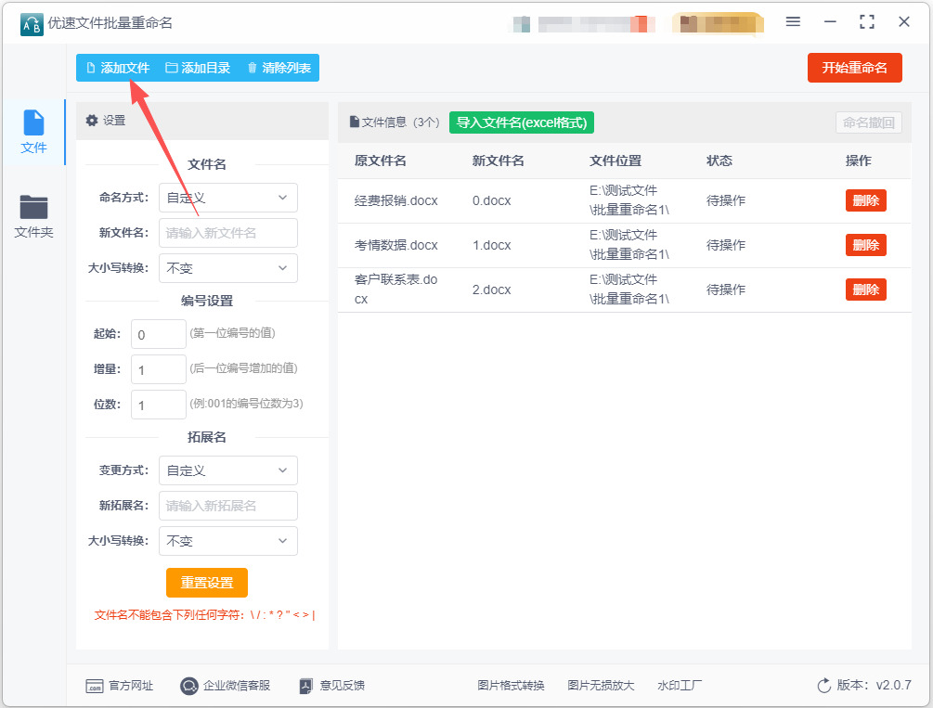Open the 水印工厂 link
This screenshot has width=933, height=708.
(x=680, y=686)
